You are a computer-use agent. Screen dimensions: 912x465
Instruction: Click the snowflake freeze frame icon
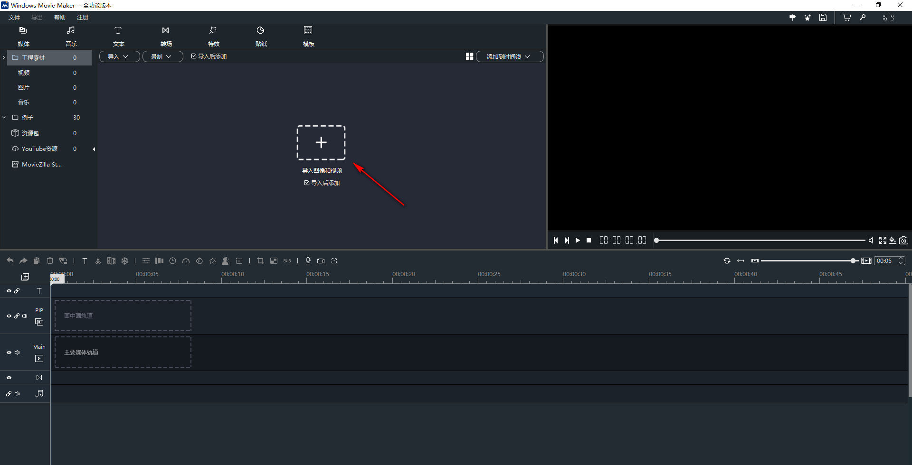pyautogui.click(x=124, y=260)
